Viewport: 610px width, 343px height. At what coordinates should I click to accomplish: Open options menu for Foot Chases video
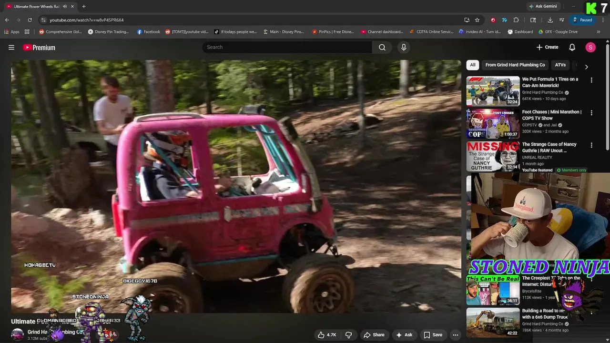pos(591,113)
